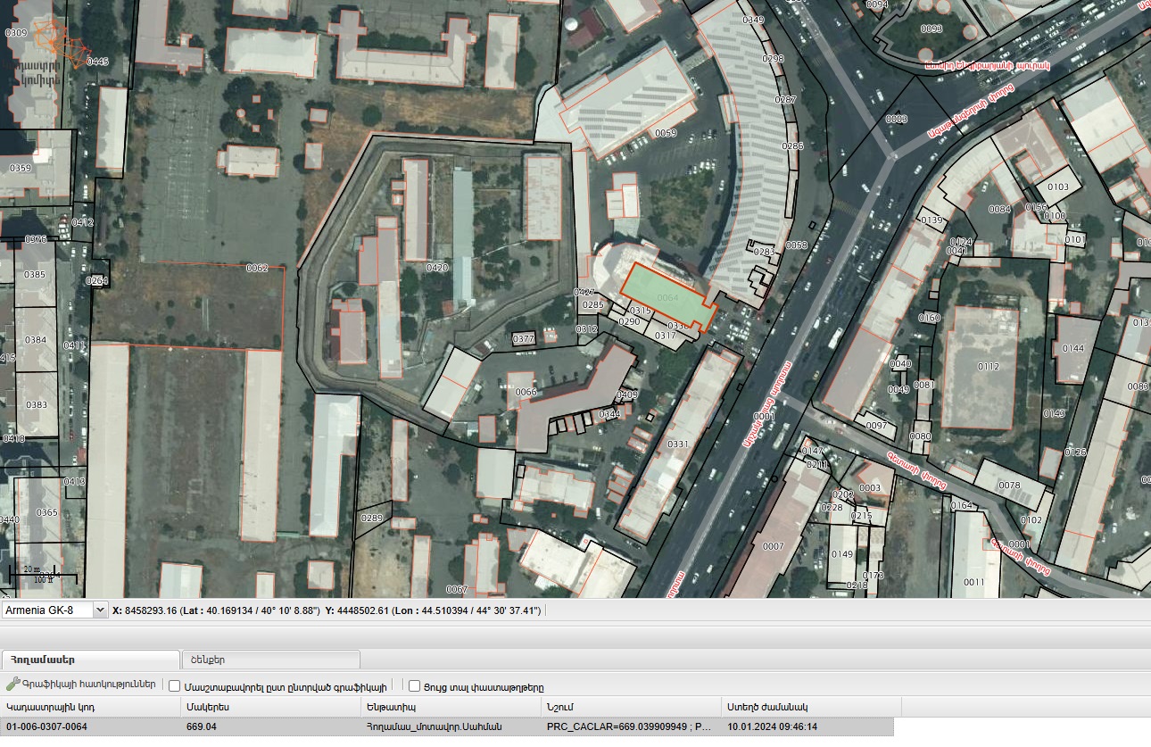Enable the Մասշտաբավորել ըստ ընտրված գրաֆիկայի checkbox
This screenshot has width=1151, height=747.
point(175,686)
